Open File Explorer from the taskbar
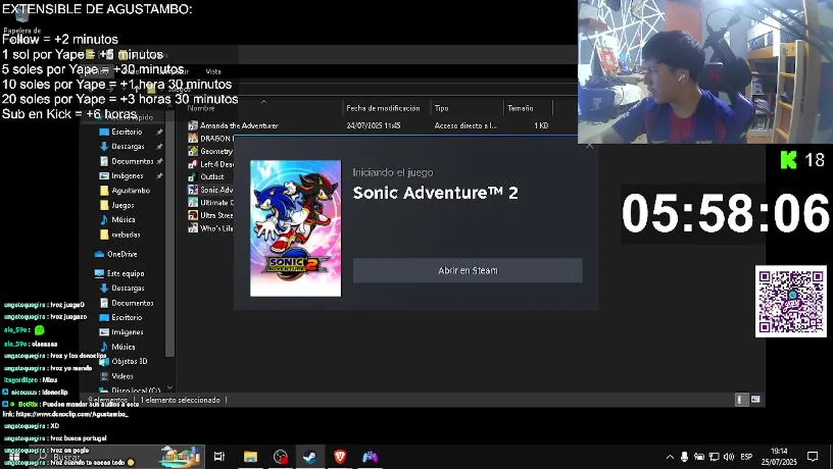833x469 pixels. (x=250, y=457)
